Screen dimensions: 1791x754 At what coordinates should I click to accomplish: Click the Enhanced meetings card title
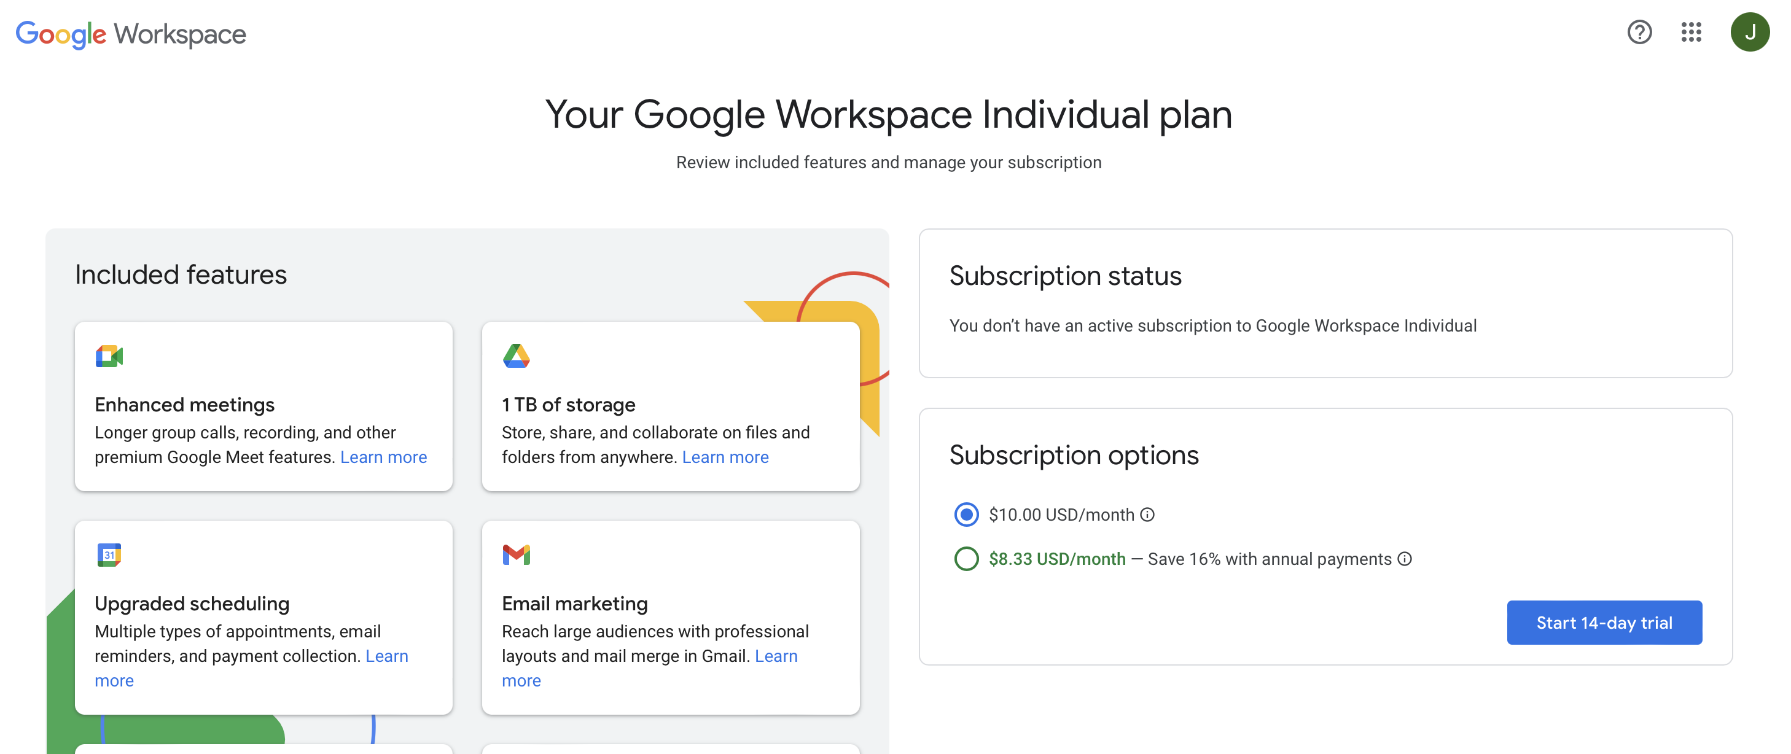tap(184, 405)
